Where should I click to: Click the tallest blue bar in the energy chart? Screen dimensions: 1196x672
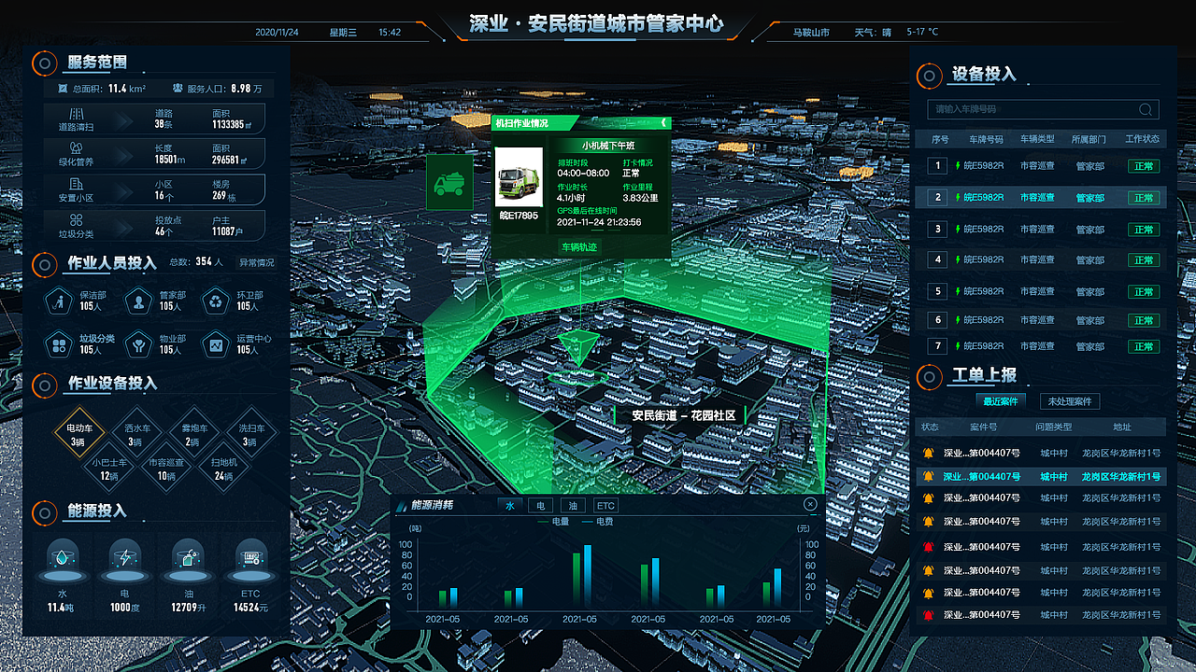click(588, 576)
